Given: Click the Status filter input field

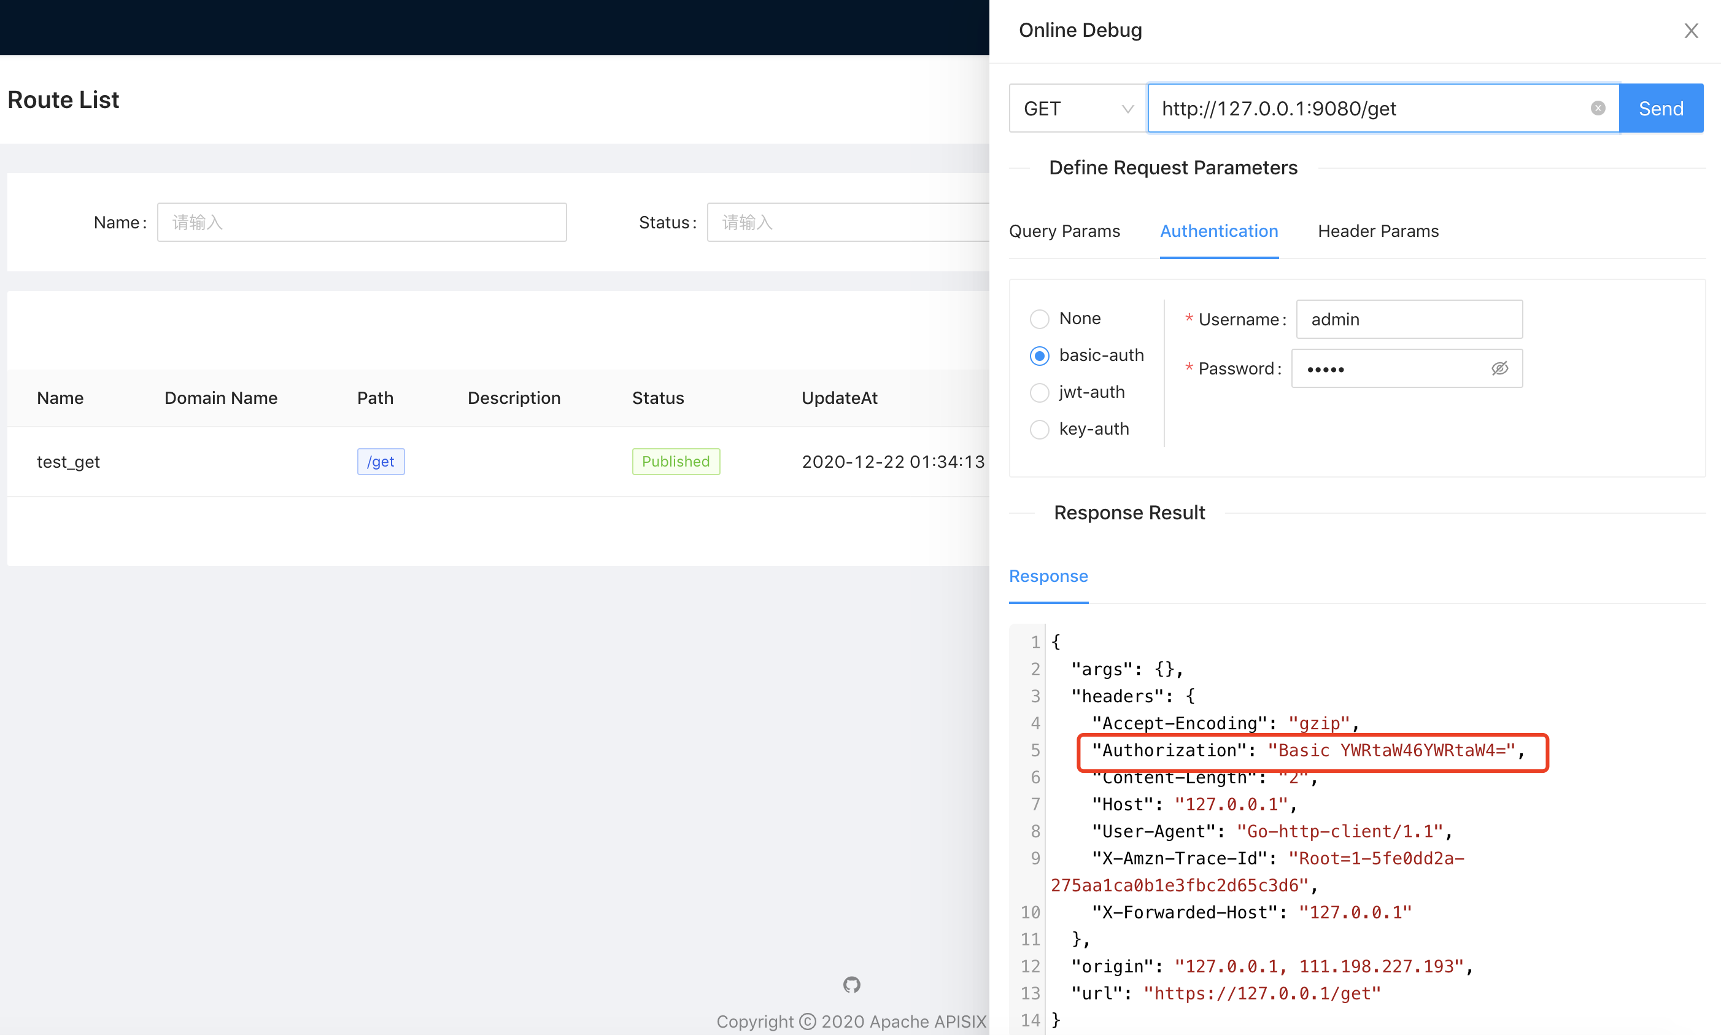Looking at the screenshot, I should (x=860, y=222).
